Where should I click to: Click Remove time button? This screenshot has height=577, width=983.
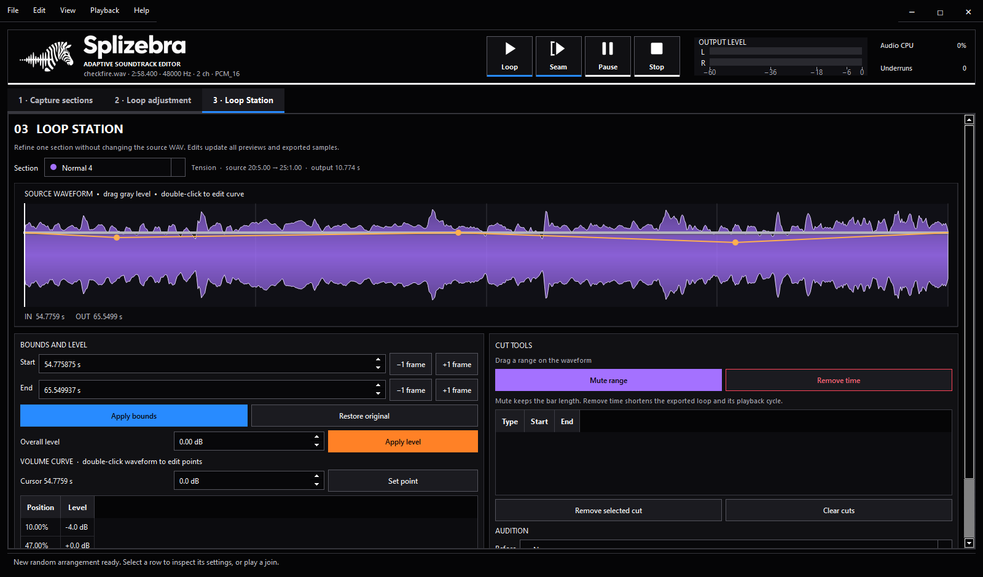coord(839,380)
